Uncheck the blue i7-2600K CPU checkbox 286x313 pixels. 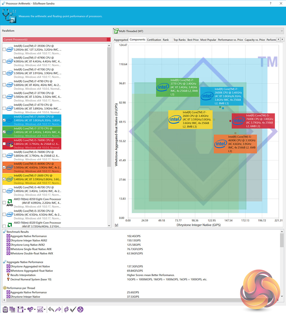(x=4, y=120)
